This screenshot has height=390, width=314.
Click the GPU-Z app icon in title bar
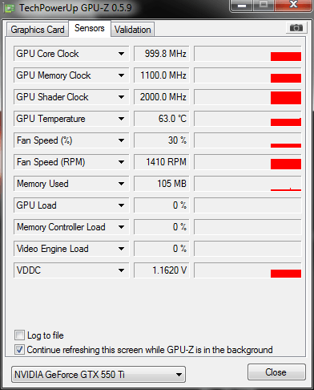click(x=10, y=8)
